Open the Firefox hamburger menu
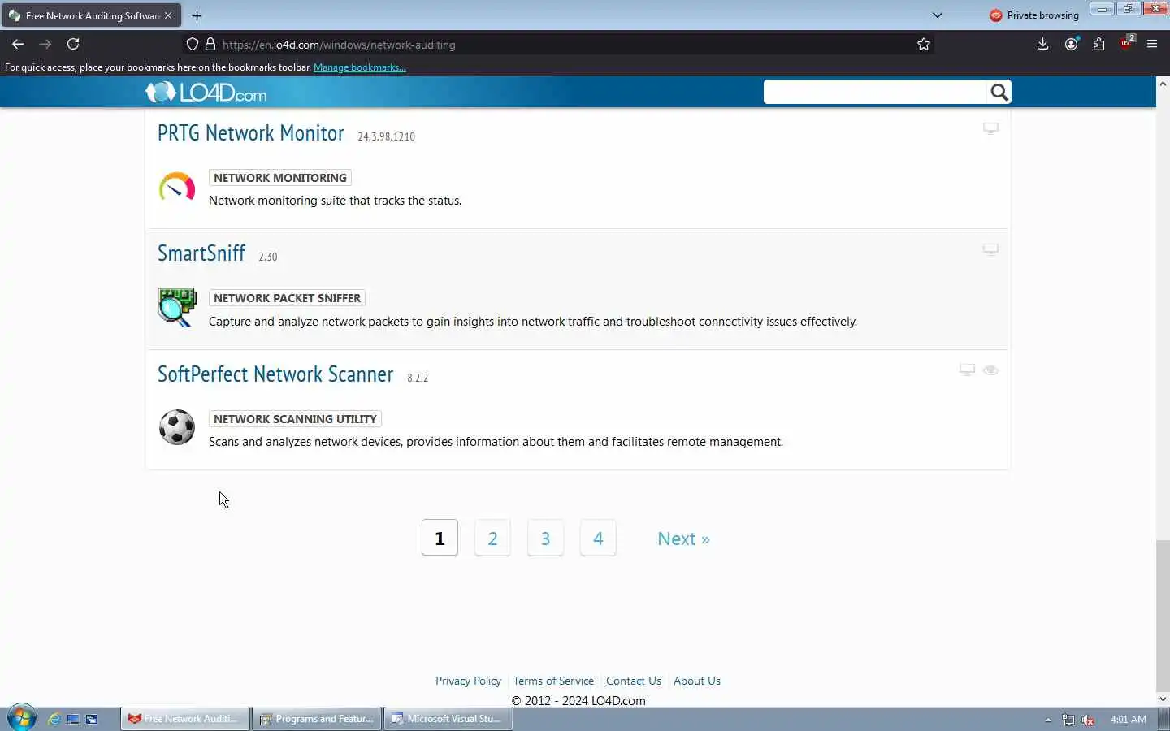Screen dimensions: 1170x731 tap(1152, 44)
